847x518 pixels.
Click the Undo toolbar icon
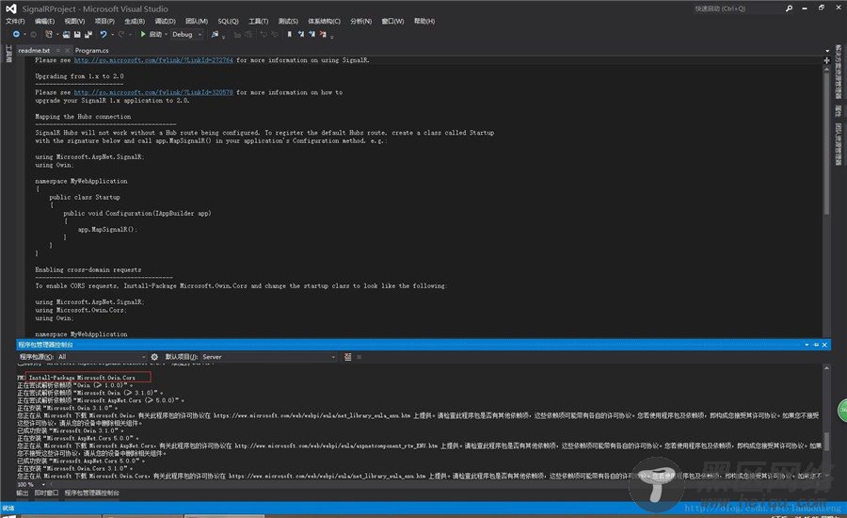coord(103,34)
